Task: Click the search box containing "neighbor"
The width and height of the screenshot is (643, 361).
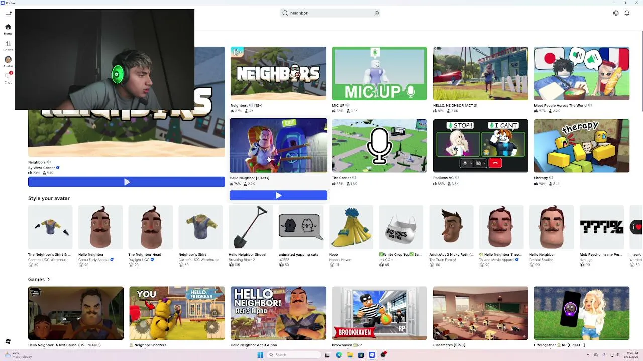Action: pyautogui.click(x=330, y=13)
